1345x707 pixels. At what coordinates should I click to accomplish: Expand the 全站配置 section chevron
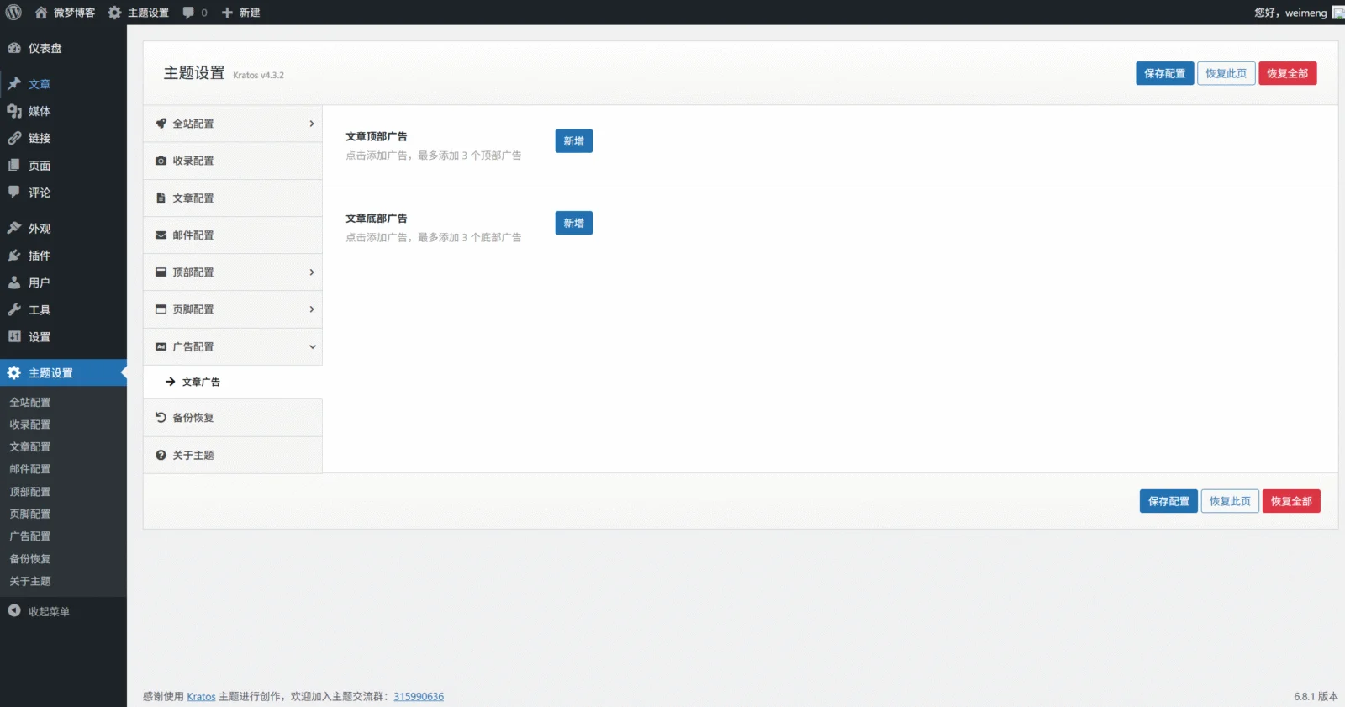point(312,124)
